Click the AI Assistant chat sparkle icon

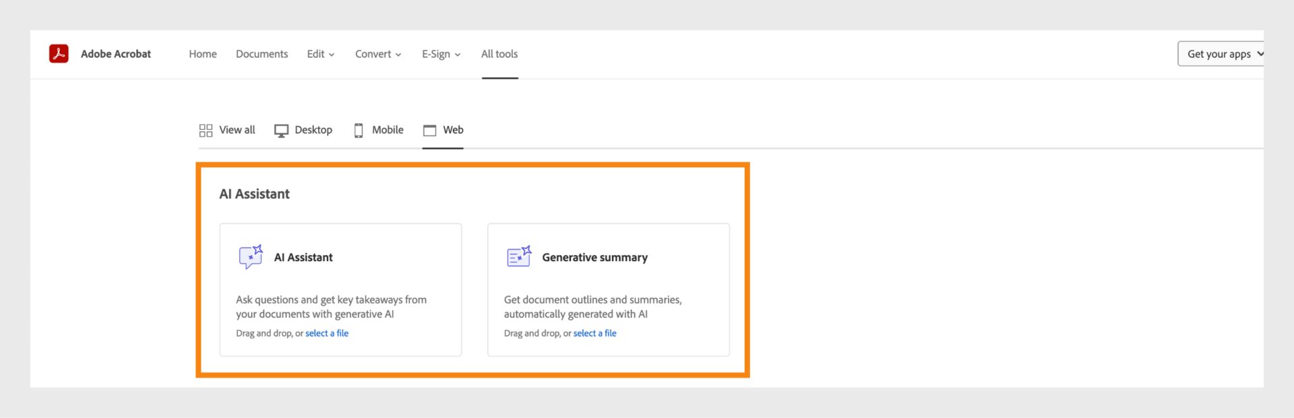[251, 256]
